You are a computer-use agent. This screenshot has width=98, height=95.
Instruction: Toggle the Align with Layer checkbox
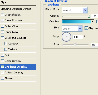click(86, 28)
